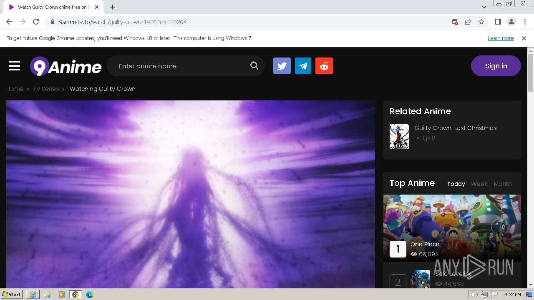Image resolution: width=534 pixels, height=300 pixels.
Task: Click the blocked pop-up icon in address bar
Action: 455,22
